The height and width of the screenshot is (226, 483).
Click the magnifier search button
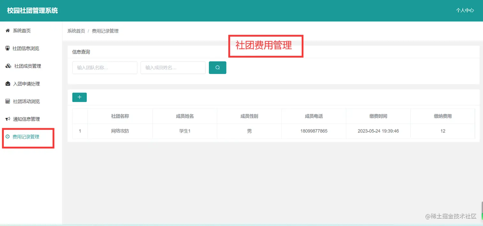pos(218,68)
